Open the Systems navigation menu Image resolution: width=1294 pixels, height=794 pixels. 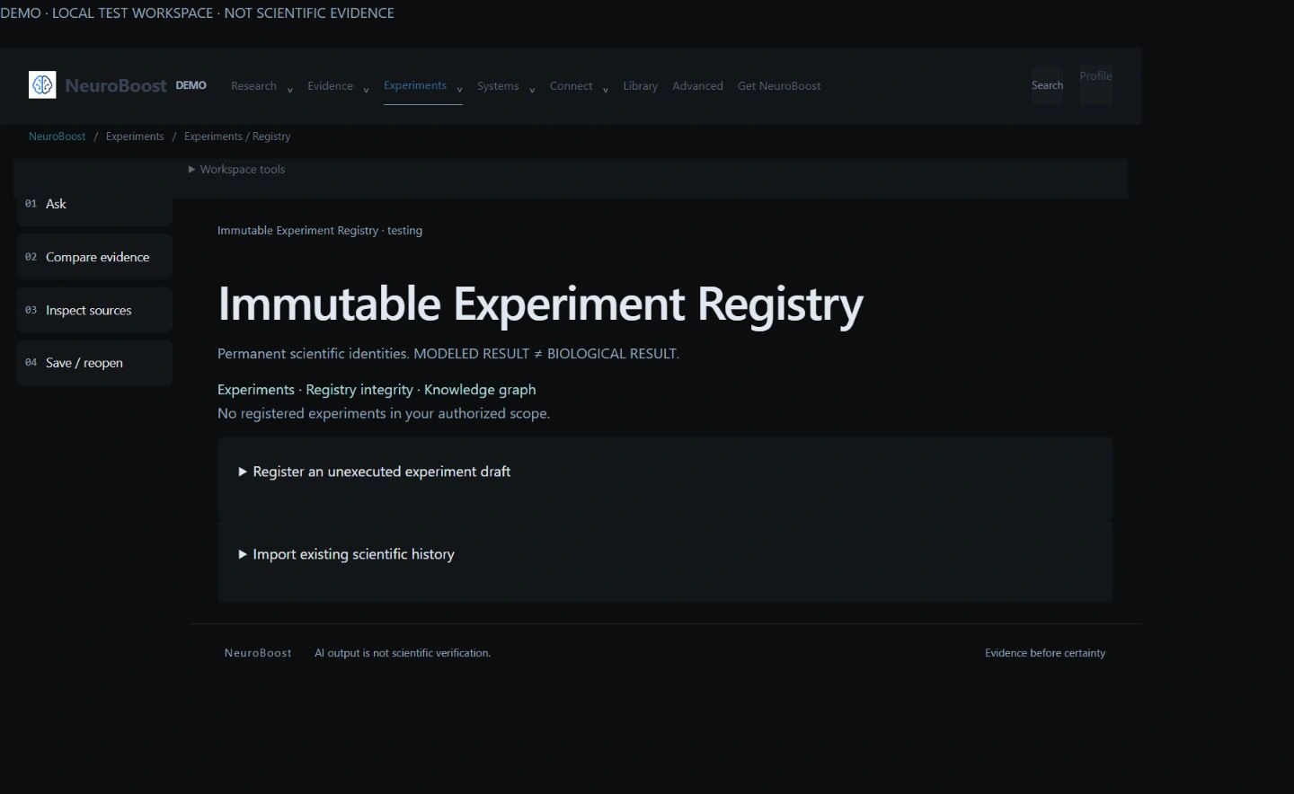(x=498, y=86)
